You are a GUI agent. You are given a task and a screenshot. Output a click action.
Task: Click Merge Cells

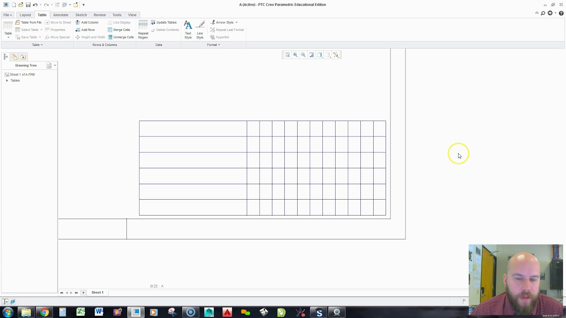[119, 30]
